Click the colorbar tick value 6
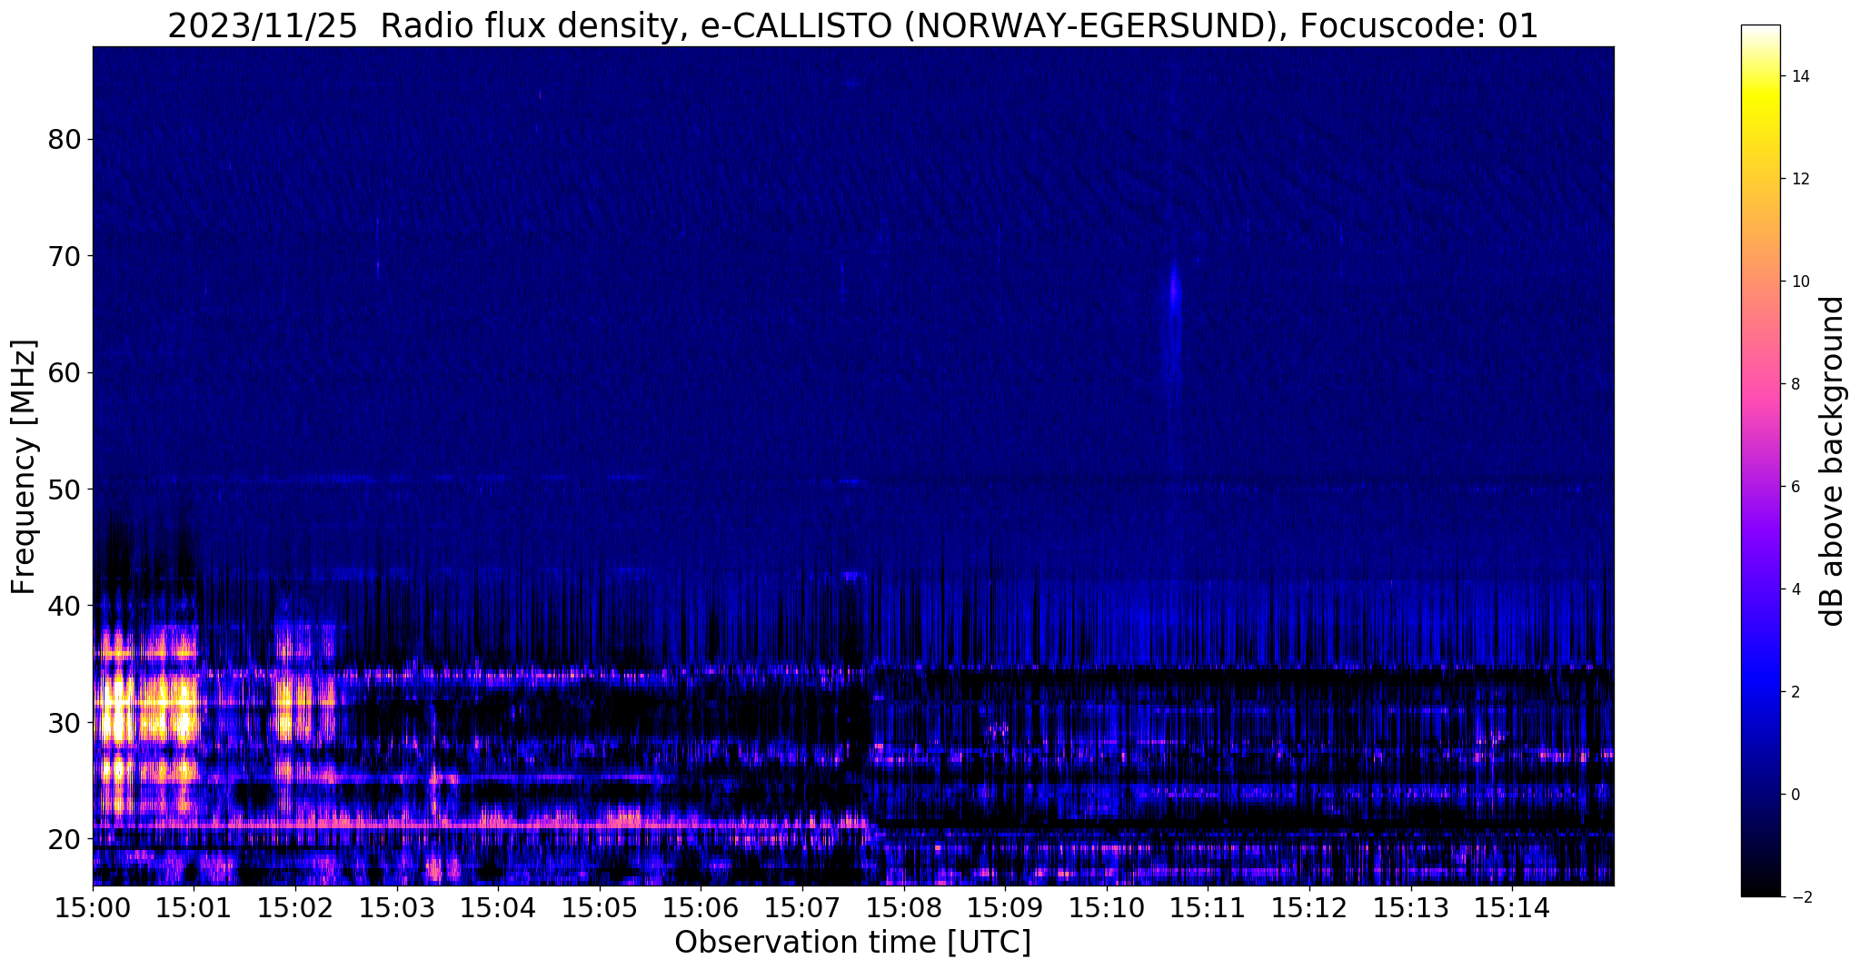Viewport: 1860px width, 969px height. tap(1795, 487)
